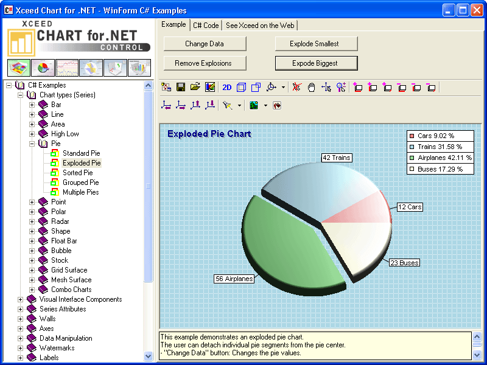
Task: Select the Radar tree item
Action: 60,221
